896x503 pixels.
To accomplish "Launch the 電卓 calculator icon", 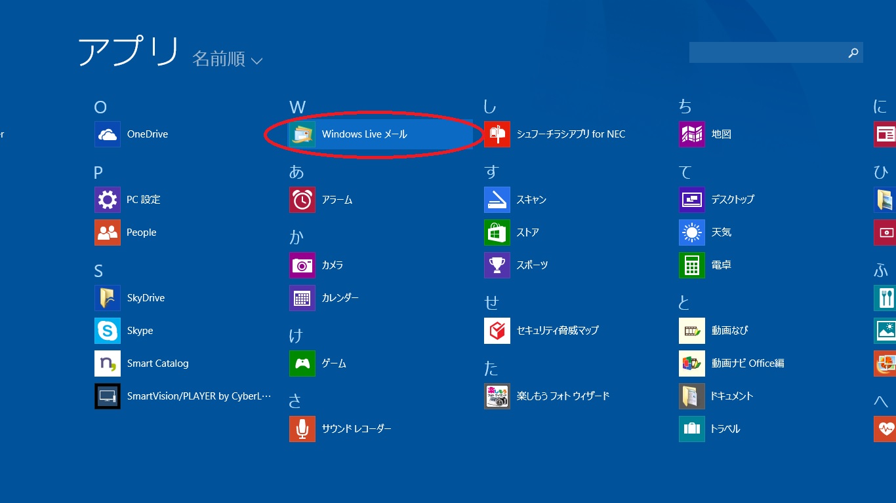I will click(692, 265).
